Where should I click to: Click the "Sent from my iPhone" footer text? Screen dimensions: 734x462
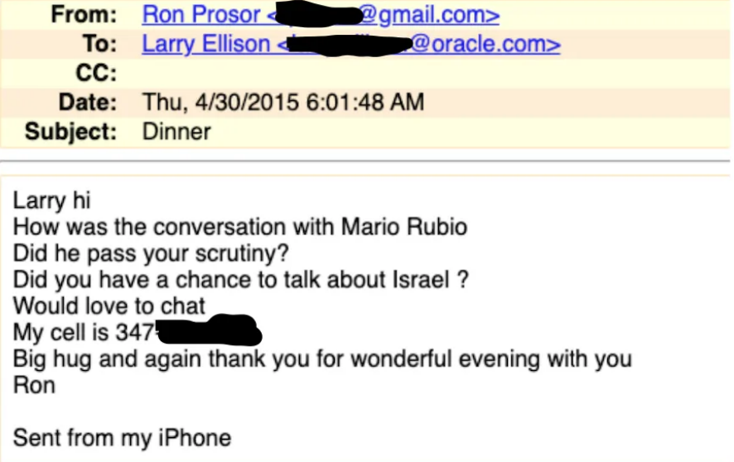(x=122, y=437)
